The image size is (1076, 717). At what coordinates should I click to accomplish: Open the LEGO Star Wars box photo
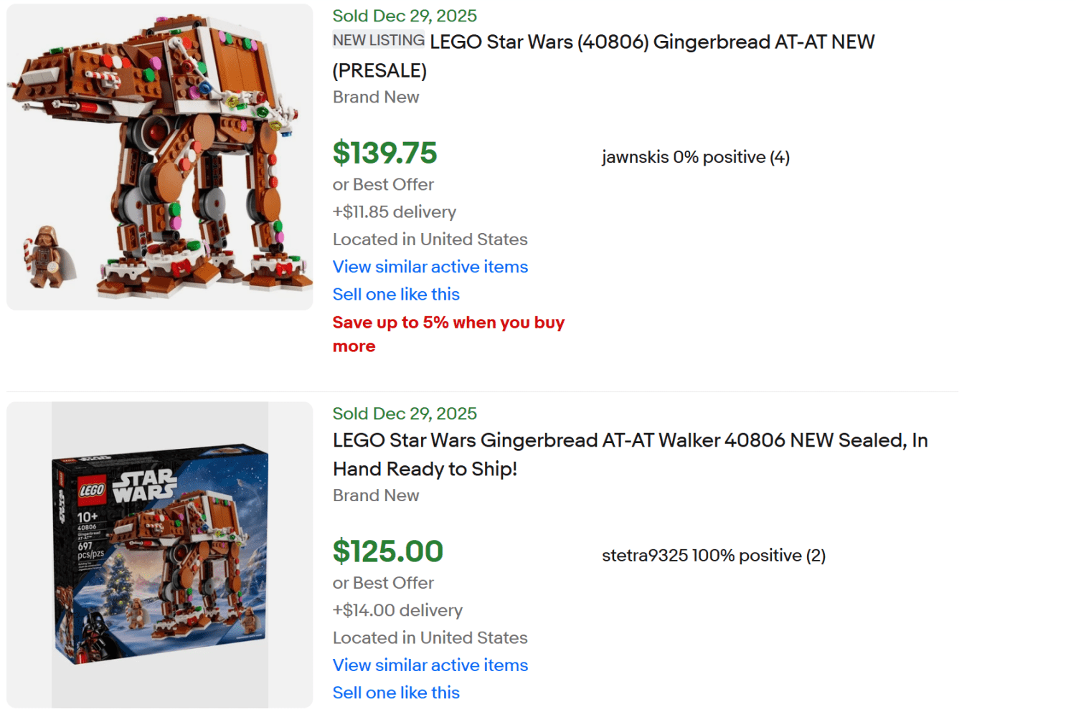click(159, 559)
